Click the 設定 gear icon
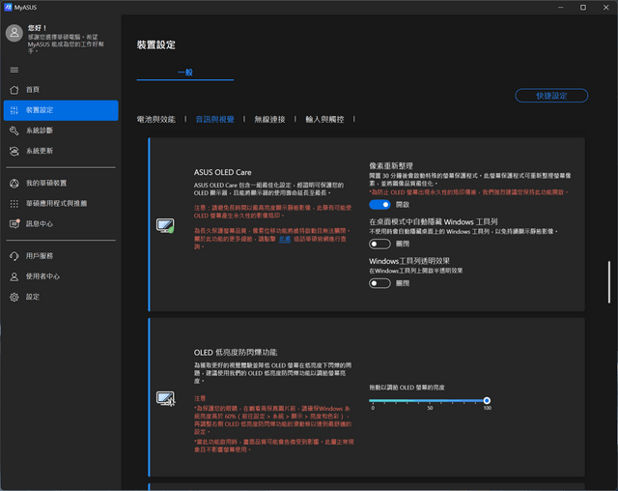This screenshot has height=491, width=618. [14, 297]
